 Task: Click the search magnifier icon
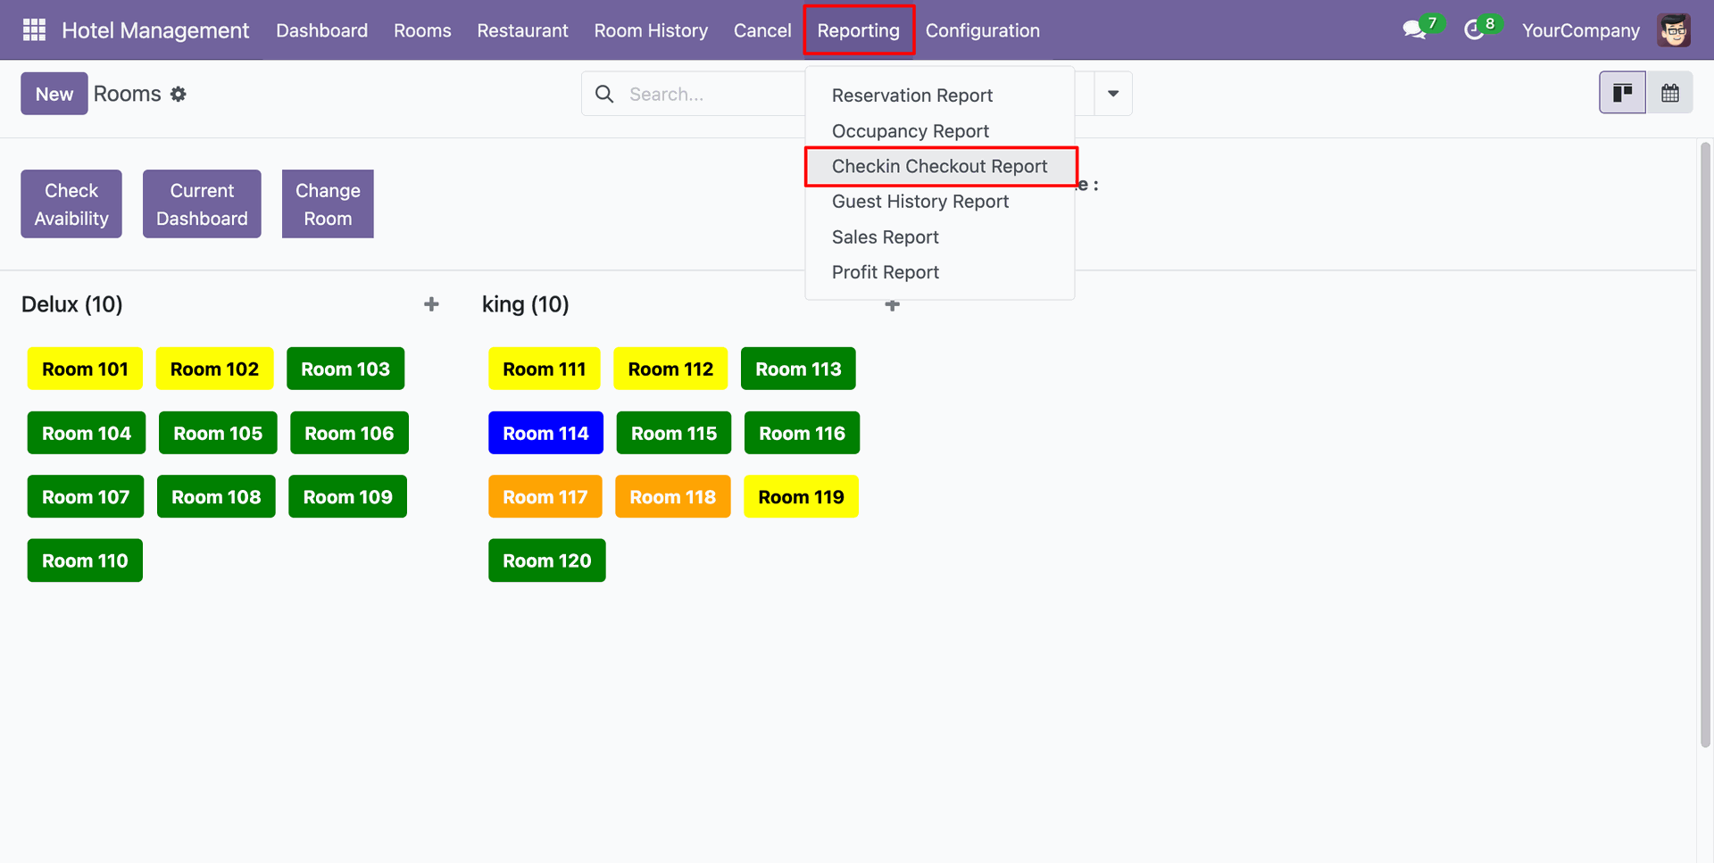click(x=604, y=95)
